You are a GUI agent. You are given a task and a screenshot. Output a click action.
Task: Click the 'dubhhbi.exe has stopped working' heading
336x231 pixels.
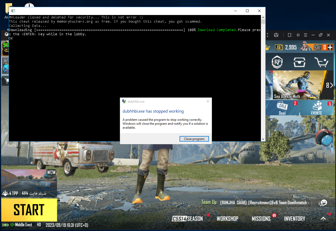pos(153,111)
